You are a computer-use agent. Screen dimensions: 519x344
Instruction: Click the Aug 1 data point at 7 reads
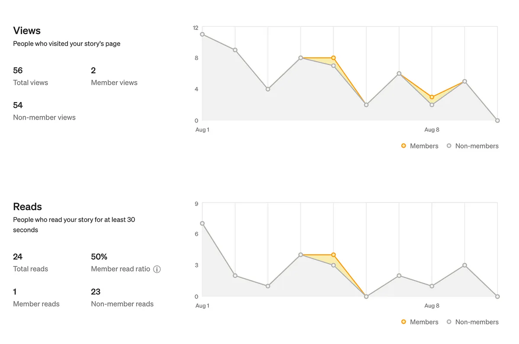click(202, 224)
